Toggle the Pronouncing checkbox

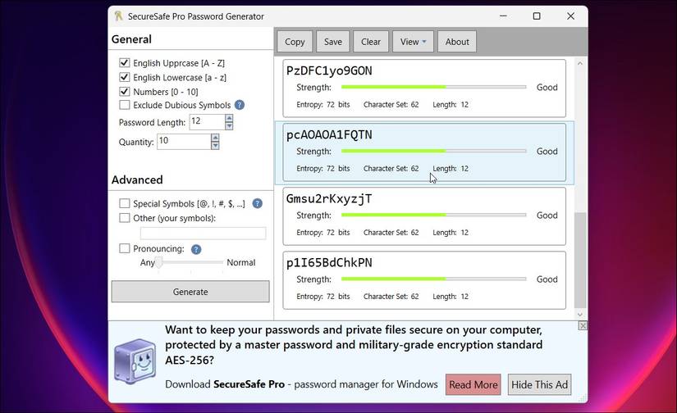(125, 248)
